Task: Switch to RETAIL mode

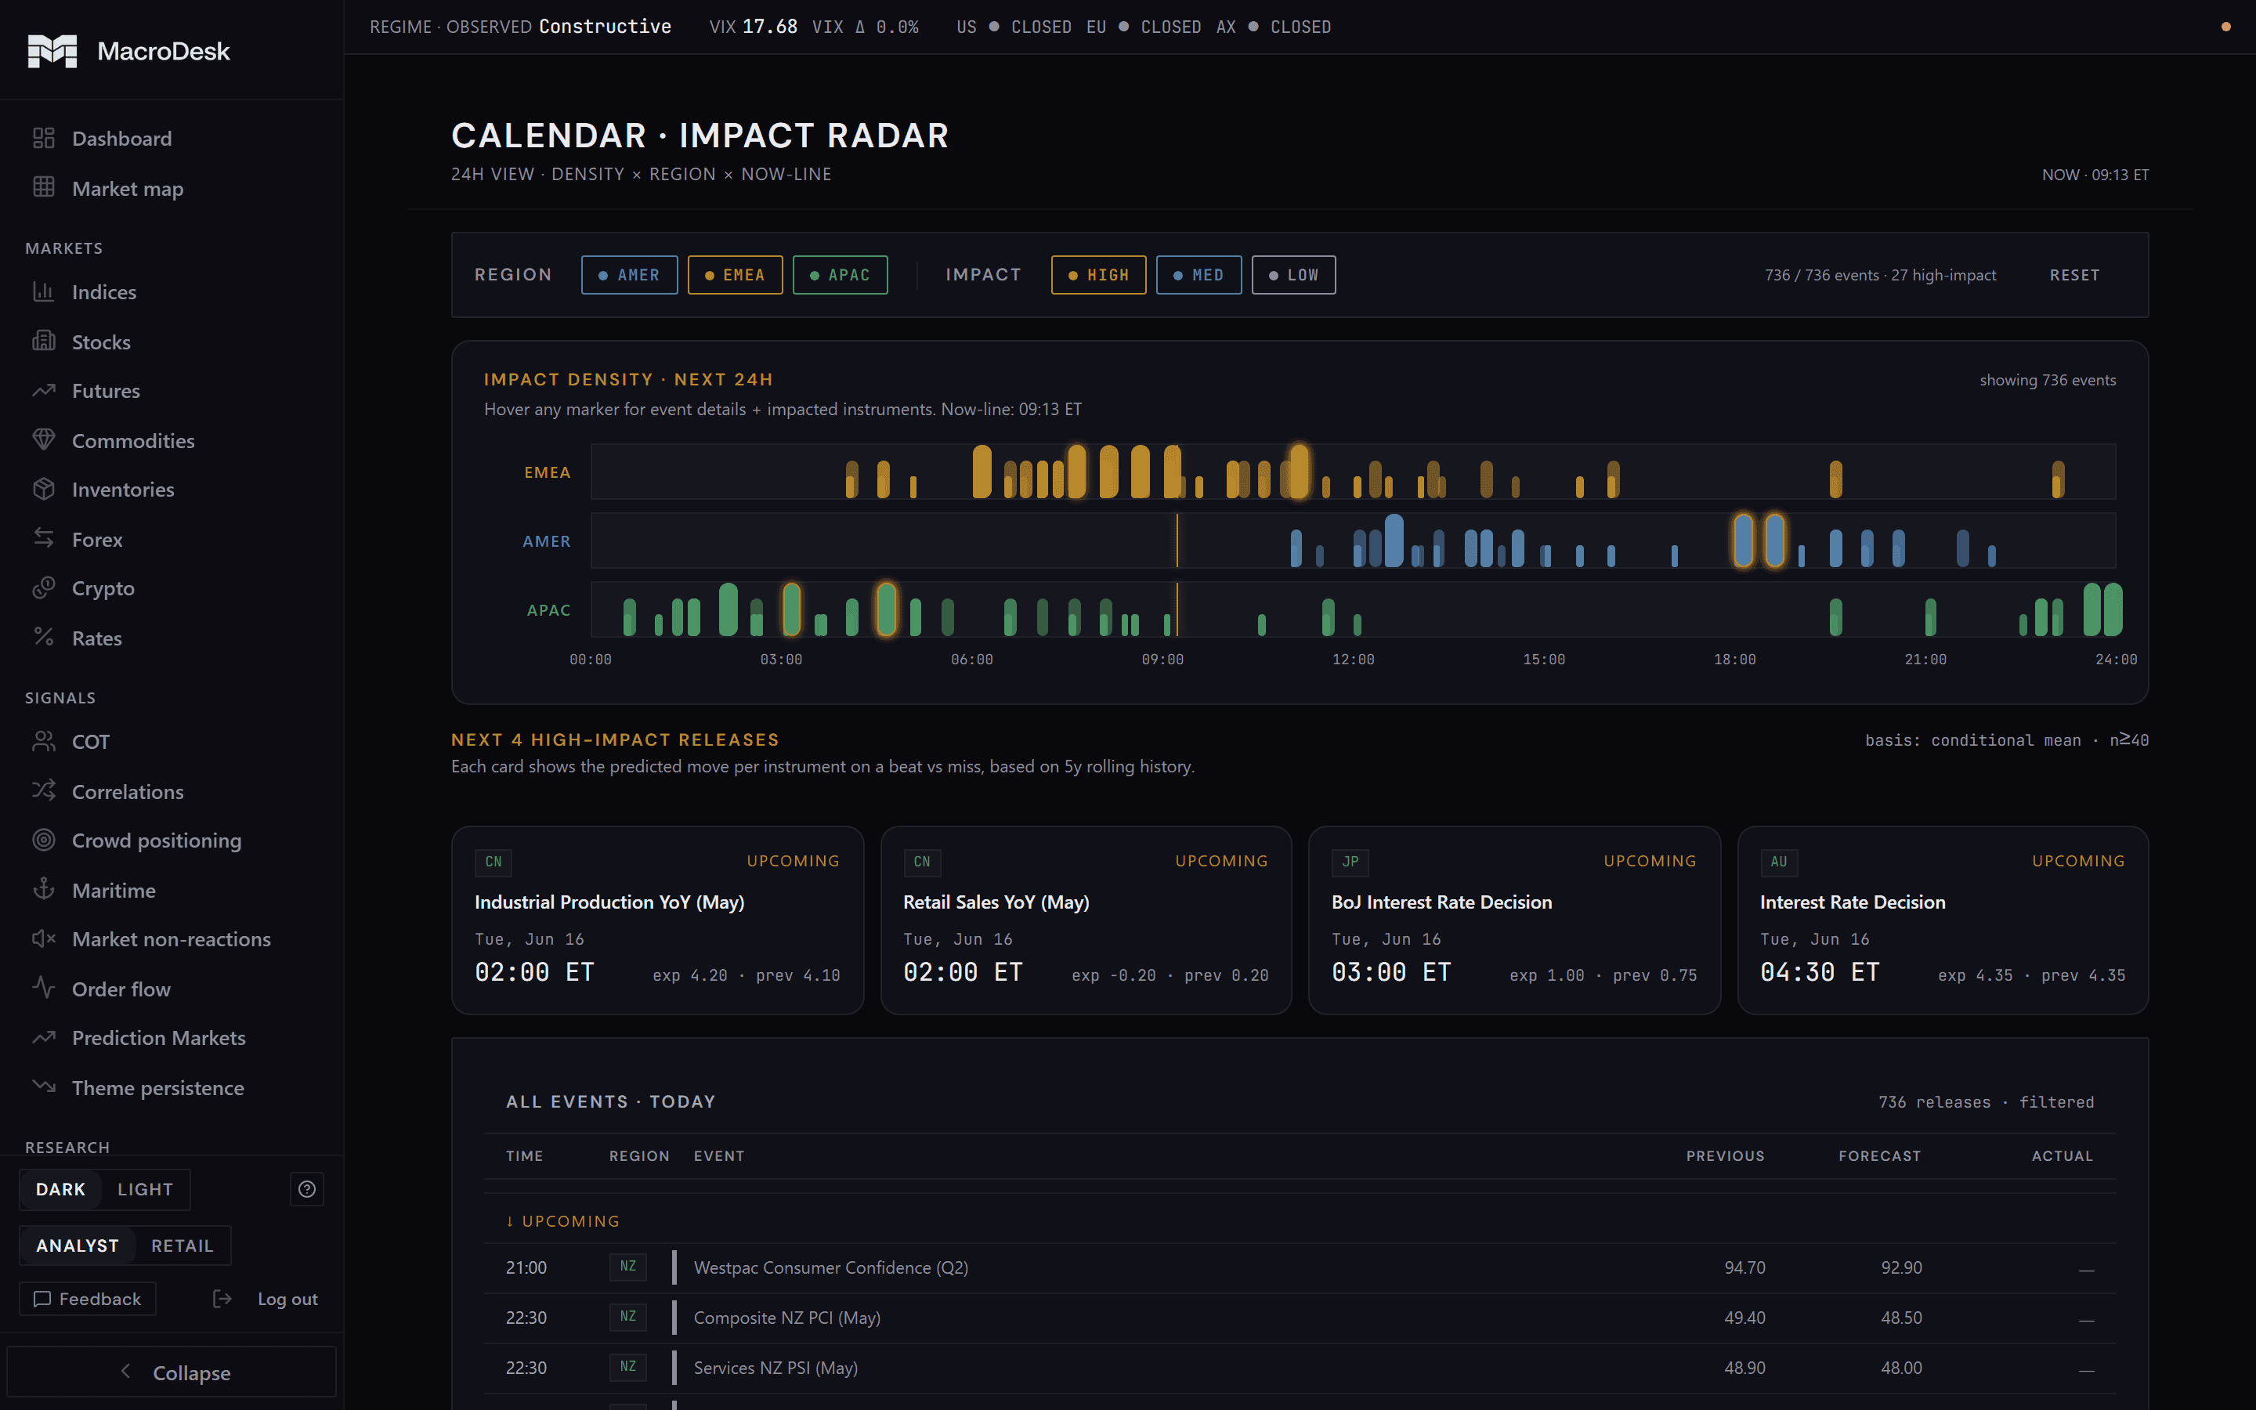Action: tap(182, 1245)
